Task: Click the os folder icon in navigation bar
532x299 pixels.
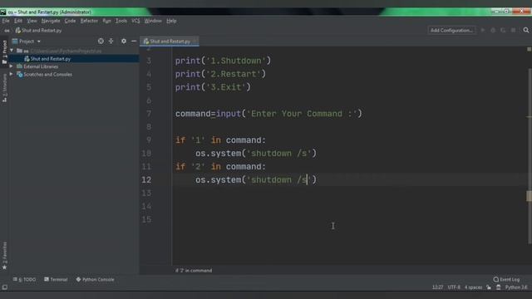Action: pyautogui.click(x=7, y=30)
